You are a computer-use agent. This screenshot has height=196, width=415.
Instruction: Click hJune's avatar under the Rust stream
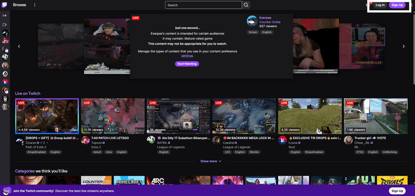(x=282, y=140)
